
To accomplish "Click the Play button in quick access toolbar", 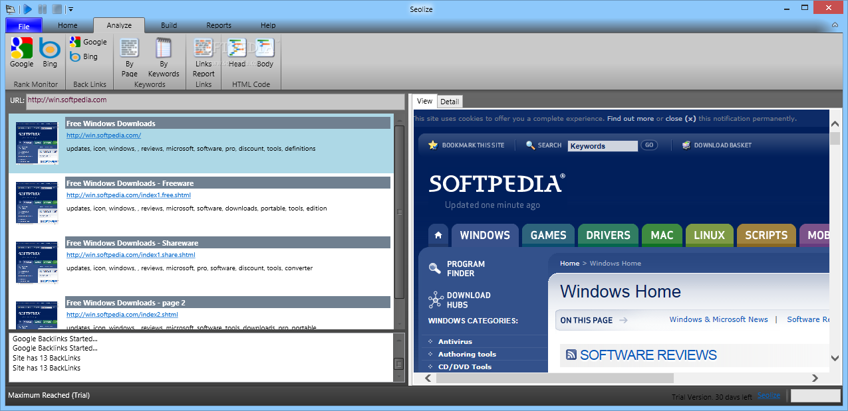I will coord(27,9).
